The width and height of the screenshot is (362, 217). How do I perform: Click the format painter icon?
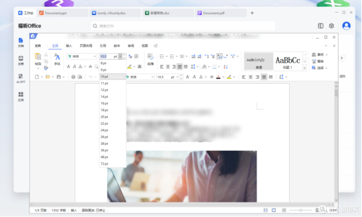click(x=46, y=68)
